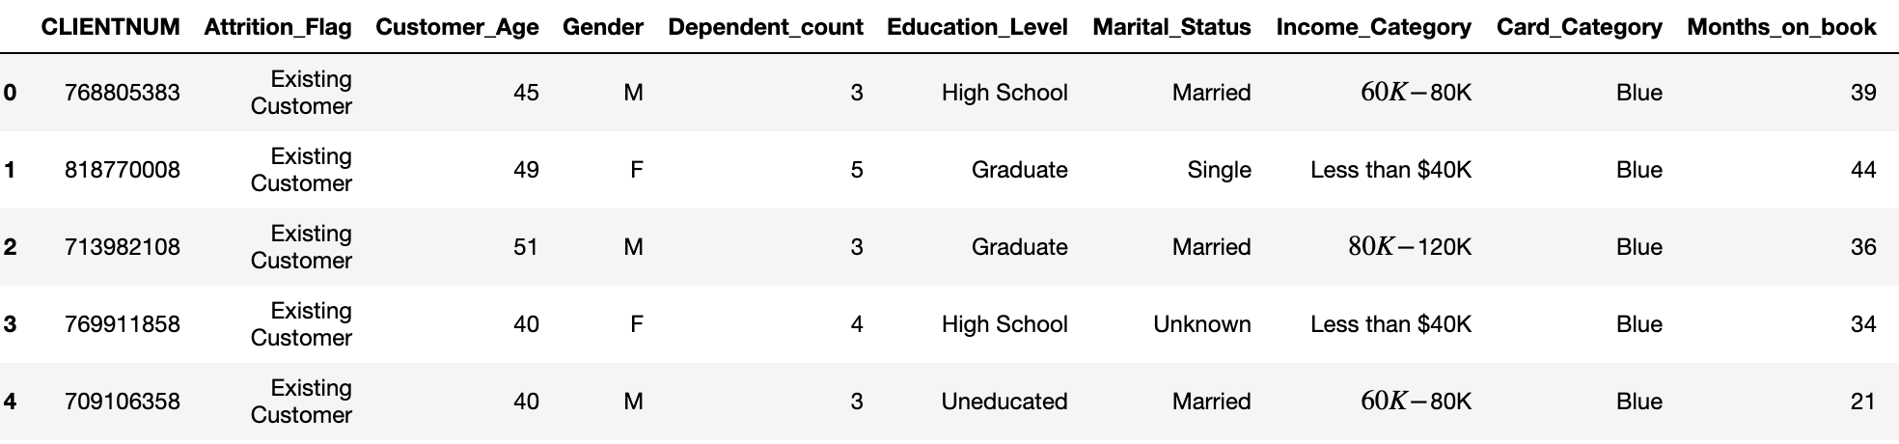
Task: Select the Unknown marital status cell
Action: click(x=1202, y=324)
